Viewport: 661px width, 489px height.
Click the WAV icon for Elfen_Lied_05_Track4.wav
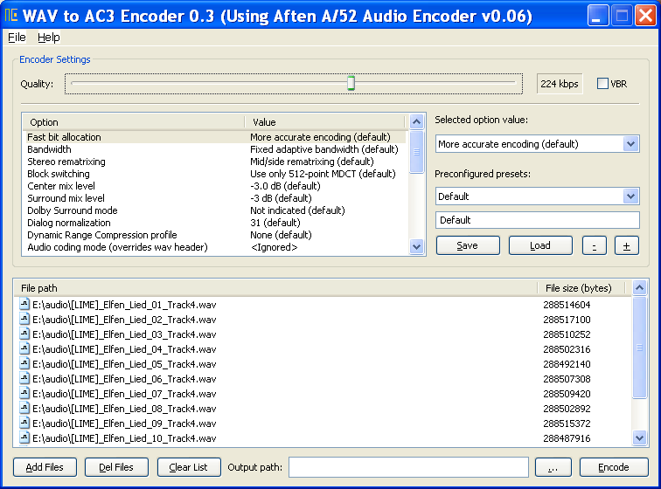click(x=24, y=363)
